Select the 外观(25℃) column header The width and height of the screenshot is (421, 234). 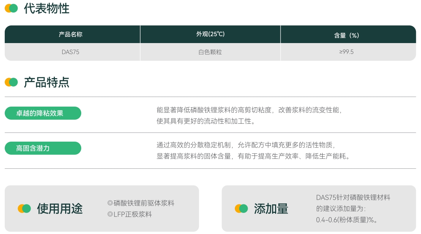tap(210, 34)
